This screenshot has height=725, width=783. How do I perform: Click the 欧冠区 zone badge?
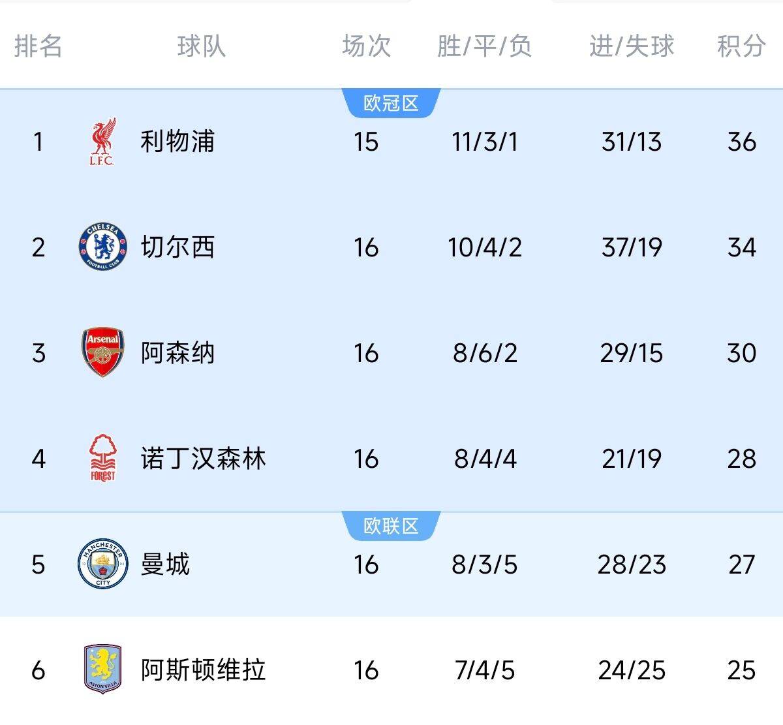click(x=391, y=104)
